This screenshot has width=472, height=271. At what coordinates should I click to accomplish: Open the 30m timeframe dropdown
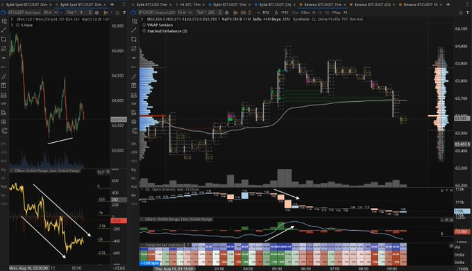(50, 12)
